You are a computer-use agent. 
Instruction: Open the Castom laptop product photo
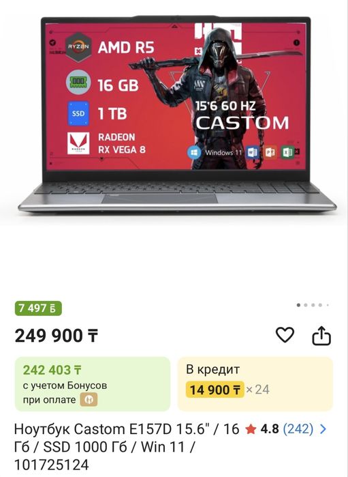pyautogui.click(x=177, y=114)
